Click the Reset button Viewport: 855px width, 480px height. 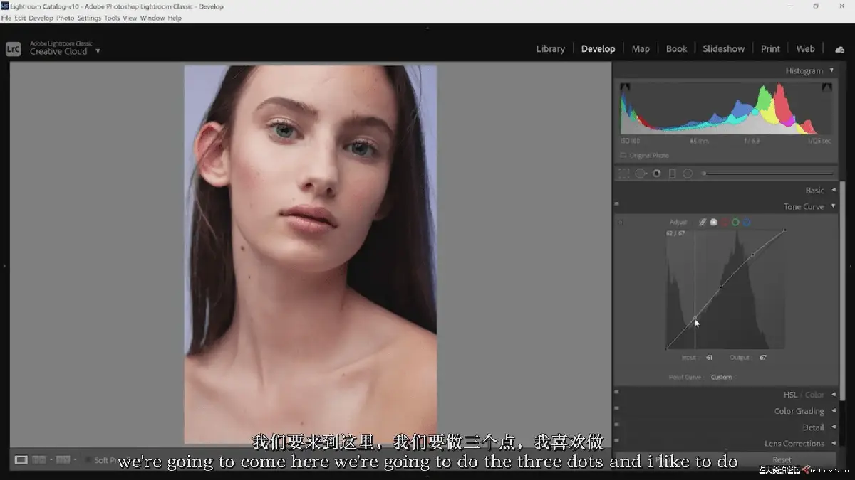pyautogui.click(x=782, y=460)
